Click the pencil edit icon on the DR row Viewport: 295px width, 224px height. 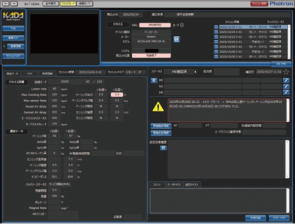[x=287, y=92]
